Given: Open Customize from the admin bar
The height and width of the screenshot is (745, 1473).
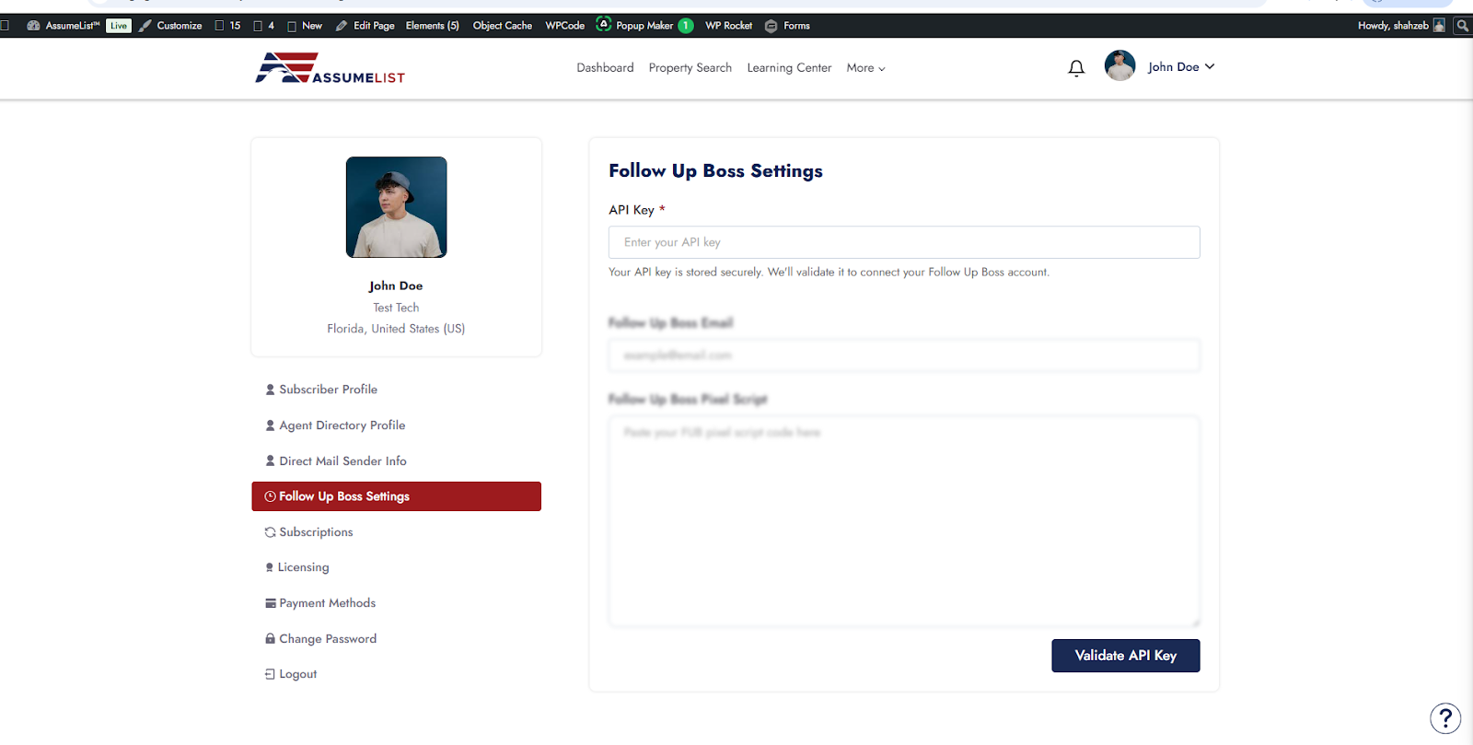Looking at the screenshot, I should 171,26.
